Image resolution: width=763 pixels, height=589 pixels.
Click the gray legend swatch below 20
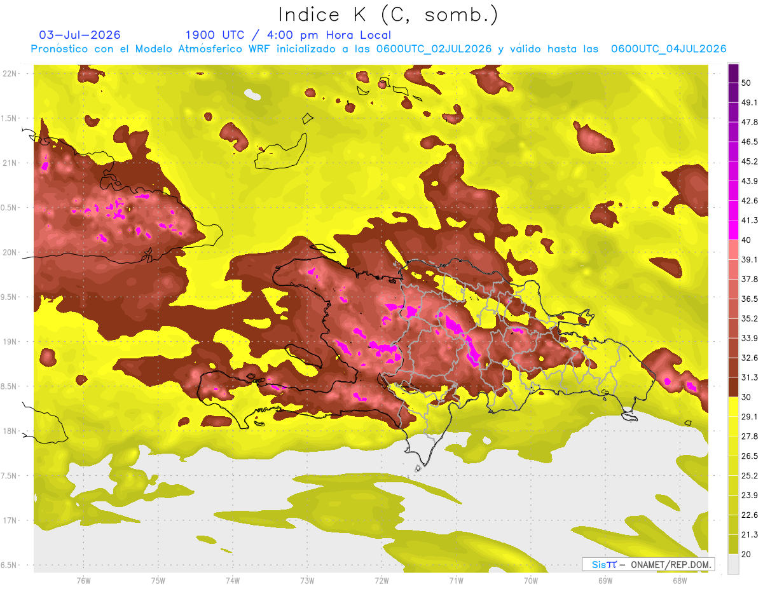[733, 564]
